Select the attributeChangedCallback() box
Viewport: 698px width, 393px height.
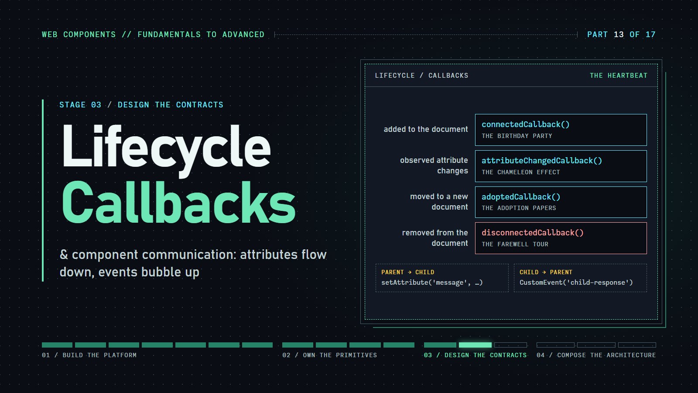coord(561,166)
